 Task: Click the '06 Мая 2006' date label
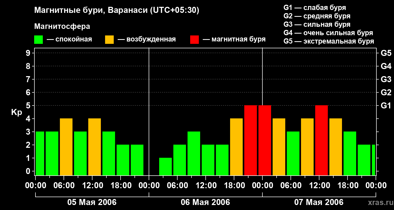point(205,202)
